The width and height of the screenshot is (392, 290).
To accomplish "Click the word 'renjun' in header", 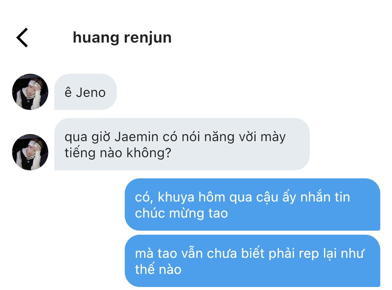I will 148,38.
